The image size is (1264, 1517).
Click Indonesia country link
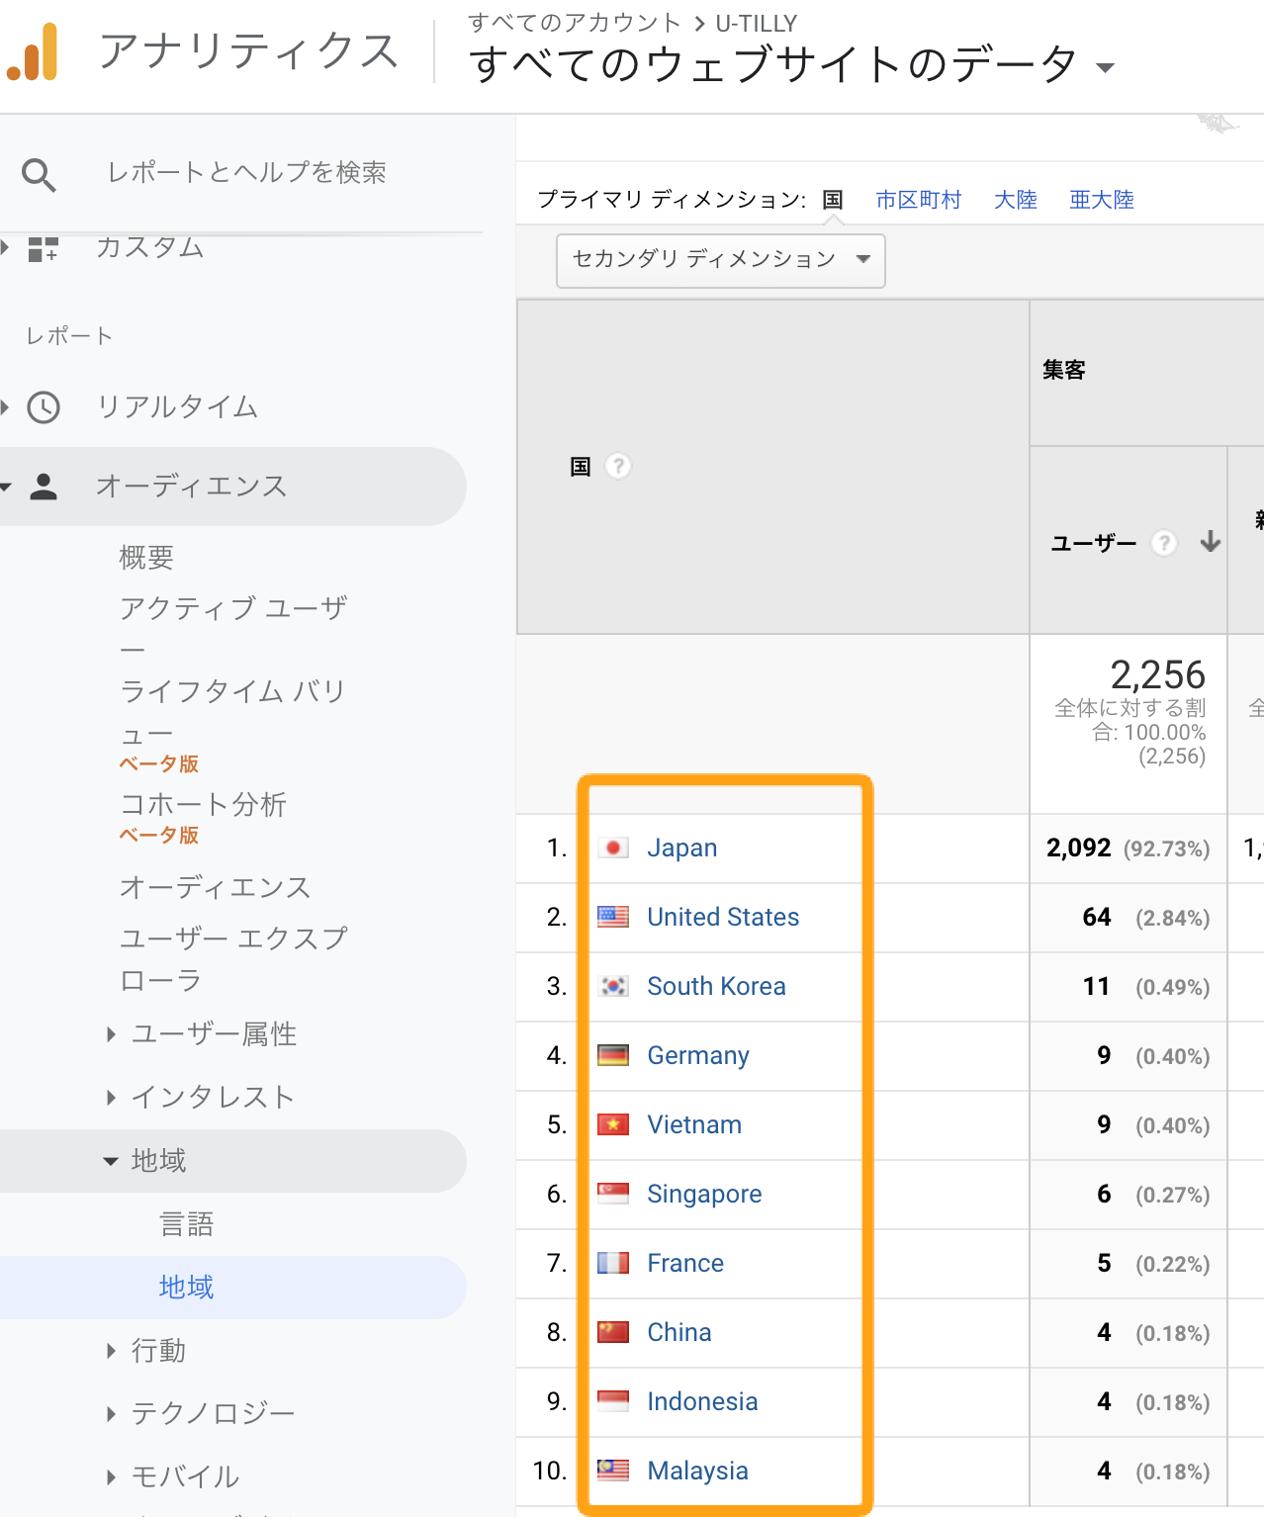pos(702,1401)
